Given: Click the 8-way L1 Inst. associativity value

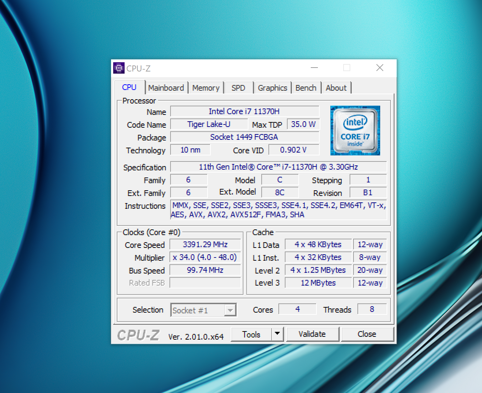Looking at the screenshot, I should tap(370, 257).
